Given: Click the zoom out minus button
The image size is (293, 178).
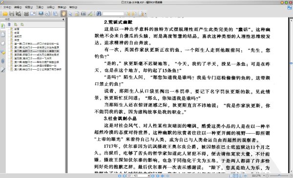Looking at the screenshot, I should tap(267, 176).
